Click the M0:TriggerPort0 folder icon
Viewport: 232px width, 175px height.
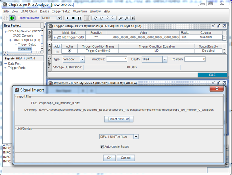coord(59,37)
